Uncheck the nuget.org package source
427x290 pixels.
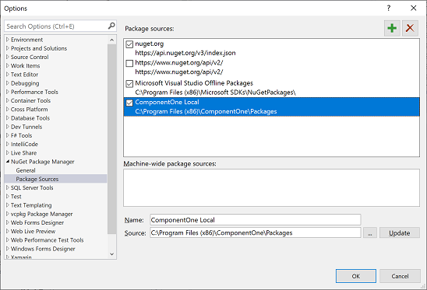coord(129,44)
